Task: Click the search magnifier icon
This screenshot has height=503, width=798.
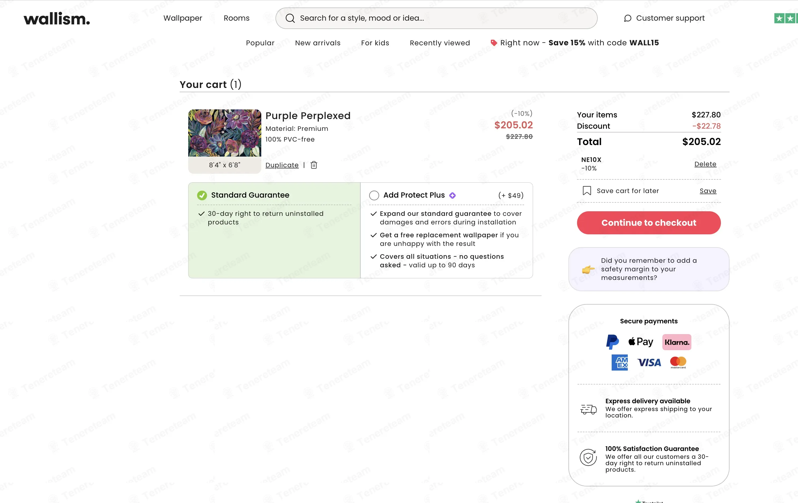Action: [x=290, y=18]
